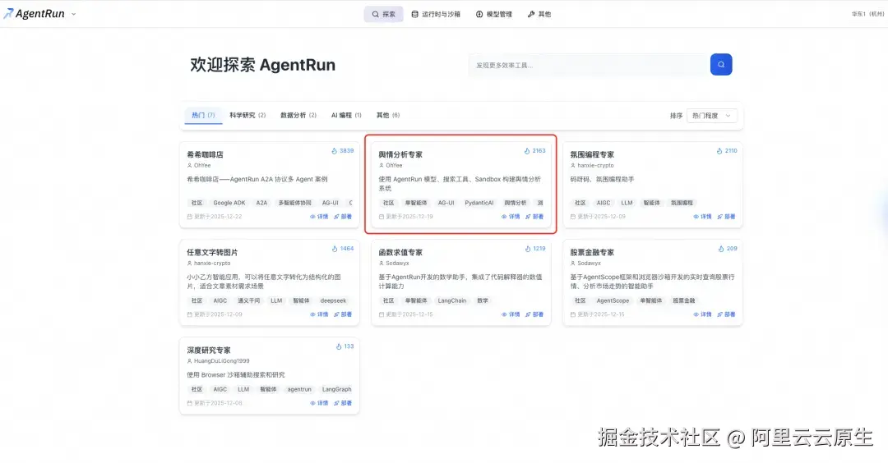Deploy 函数求值专家 with its rocket 部署 icon
The height and width of the screenshot is (463, 888).
pos(534,314)
